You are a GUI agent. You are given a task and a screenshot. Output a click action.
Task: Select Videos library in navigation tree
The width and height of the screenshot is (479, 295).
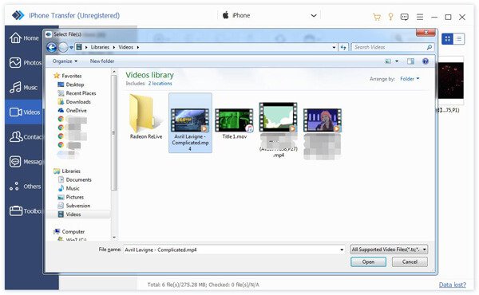pyautogui.click(x=73, y=214)
